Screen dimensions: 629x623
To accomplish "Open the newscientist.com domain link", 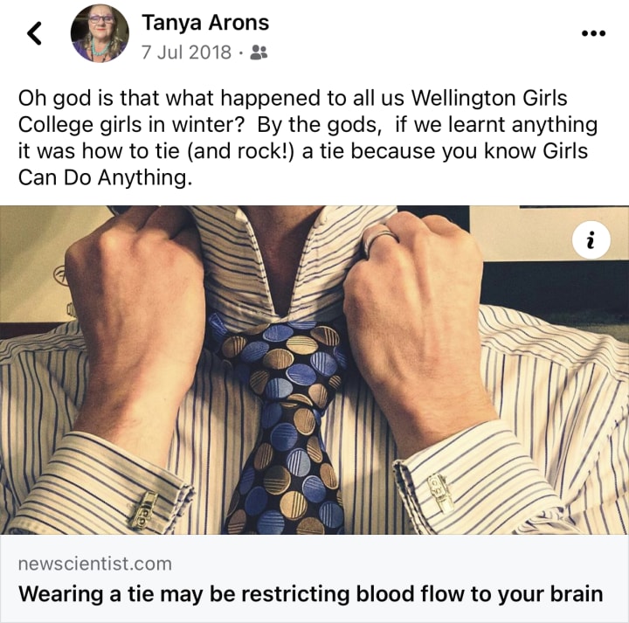I will (95, 564).
